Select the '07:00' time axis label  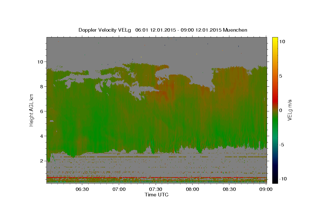[x=119, y=189]
